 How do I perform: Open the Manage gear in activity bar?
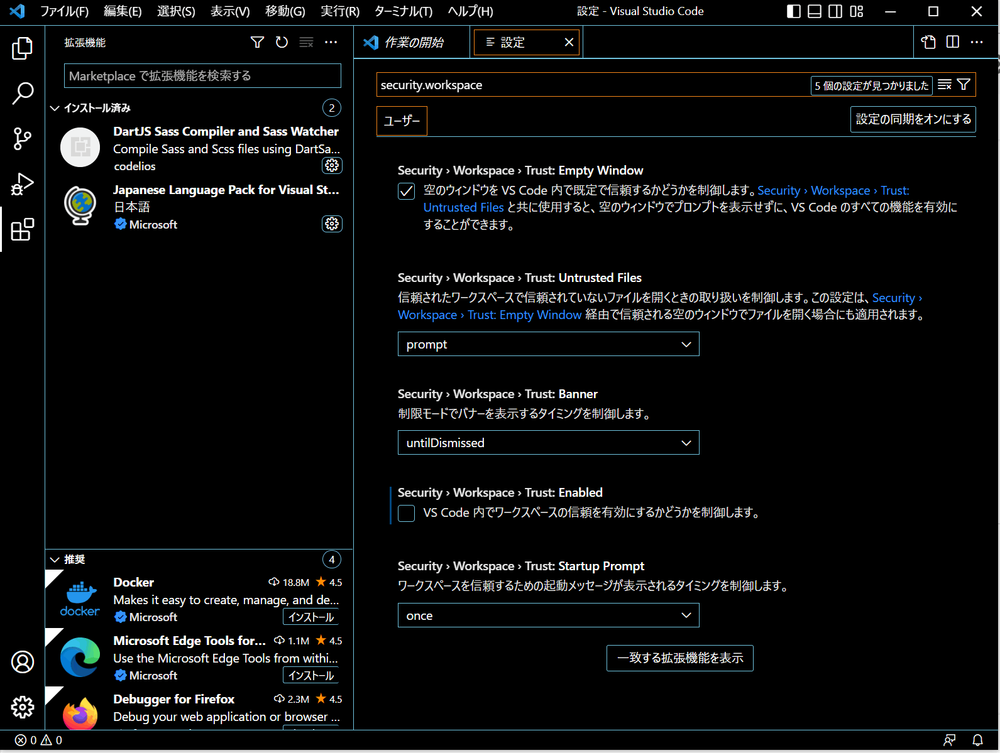[x=22, y=707]
